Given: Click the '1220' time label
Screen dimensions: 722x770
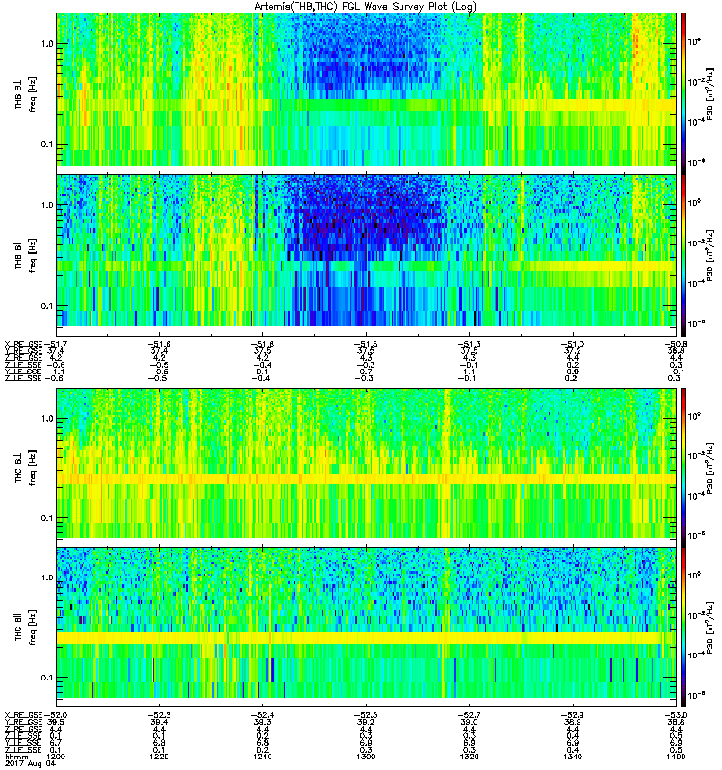Looking at the screenshot, I should [159, 757].
